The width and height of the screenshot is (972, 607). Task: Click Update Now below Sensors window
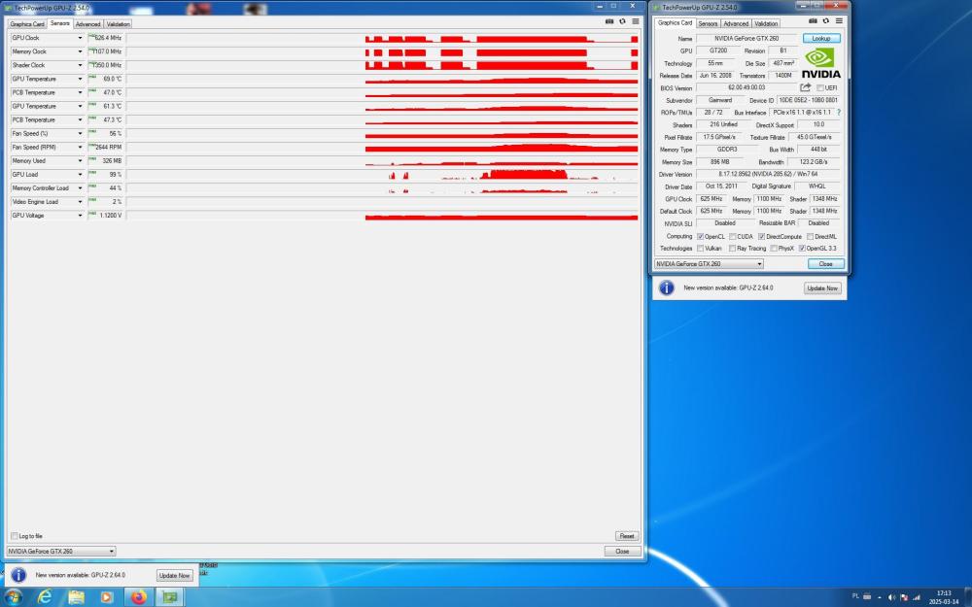pos(174,575)
